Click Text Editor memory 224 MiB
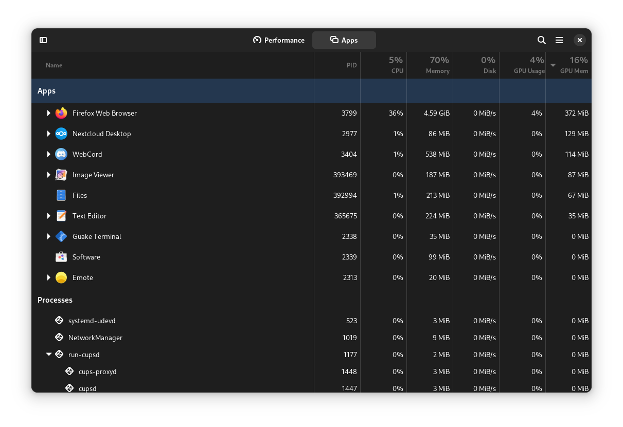Viewport: 623px width, 427px height. point(438,216)
